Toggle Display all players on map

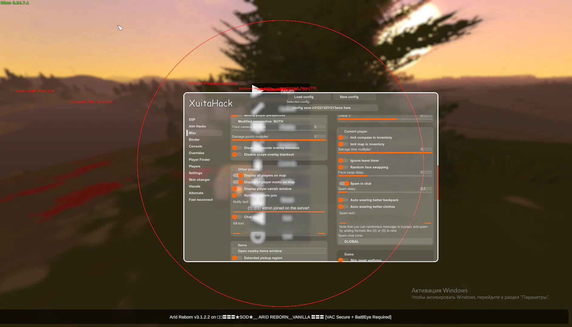click(x=238, y=175)
